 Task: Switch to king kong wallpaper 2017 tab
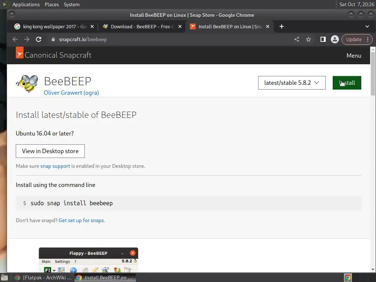(x=54, y=26)
